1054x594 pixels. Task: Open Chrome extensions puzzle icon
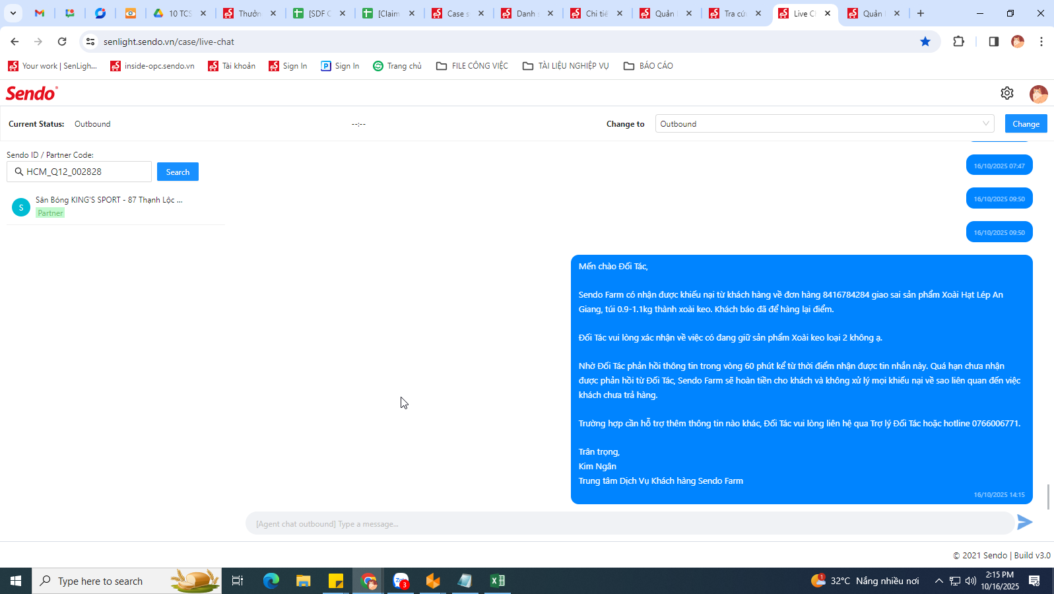[959, 42]
